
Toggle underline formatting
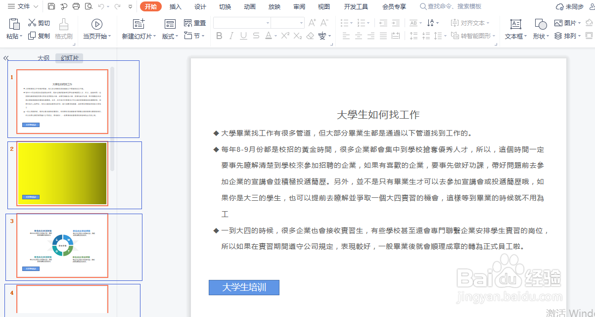click(243, 36)
